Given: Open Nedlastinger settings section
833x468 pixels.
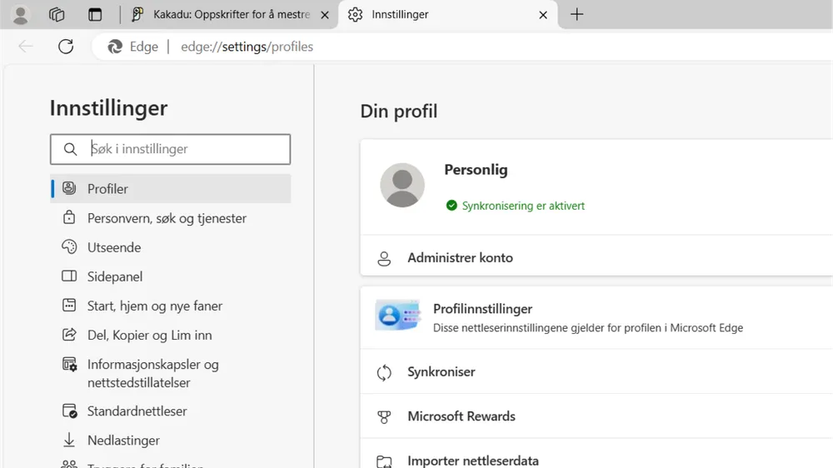Looking at the screenshot, I should coord(123,441).
